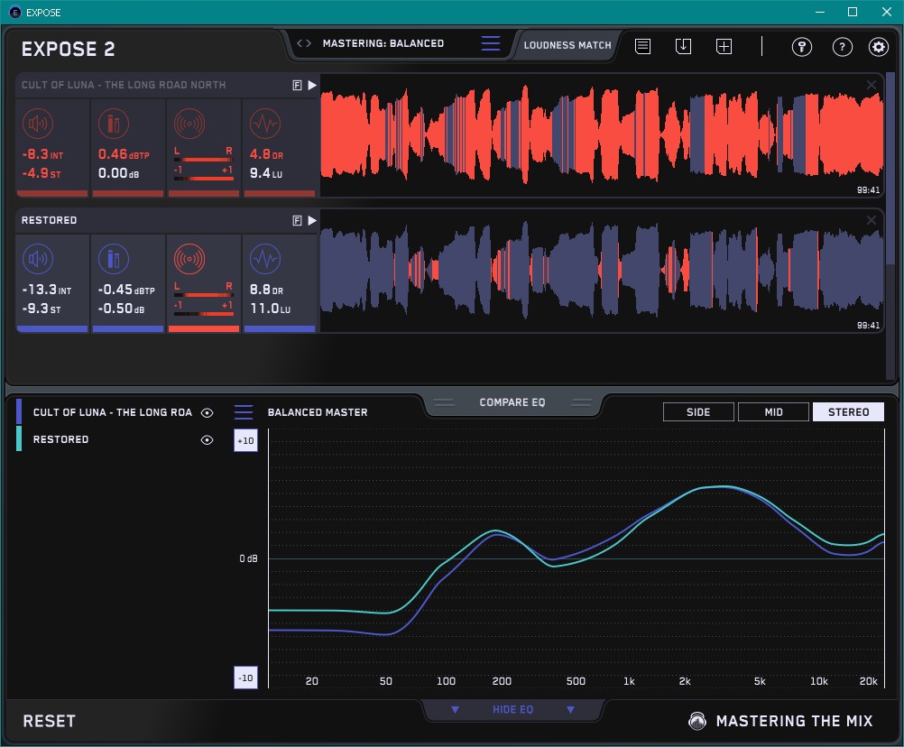
Task: Click the dynamic range icon on Cult of Luna track
Action: tap(264, 124)
